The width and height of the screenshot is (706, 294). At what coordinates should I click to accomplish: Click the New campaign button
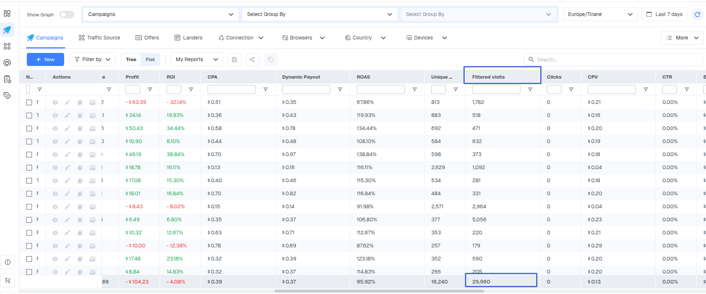tap(45, 60)
